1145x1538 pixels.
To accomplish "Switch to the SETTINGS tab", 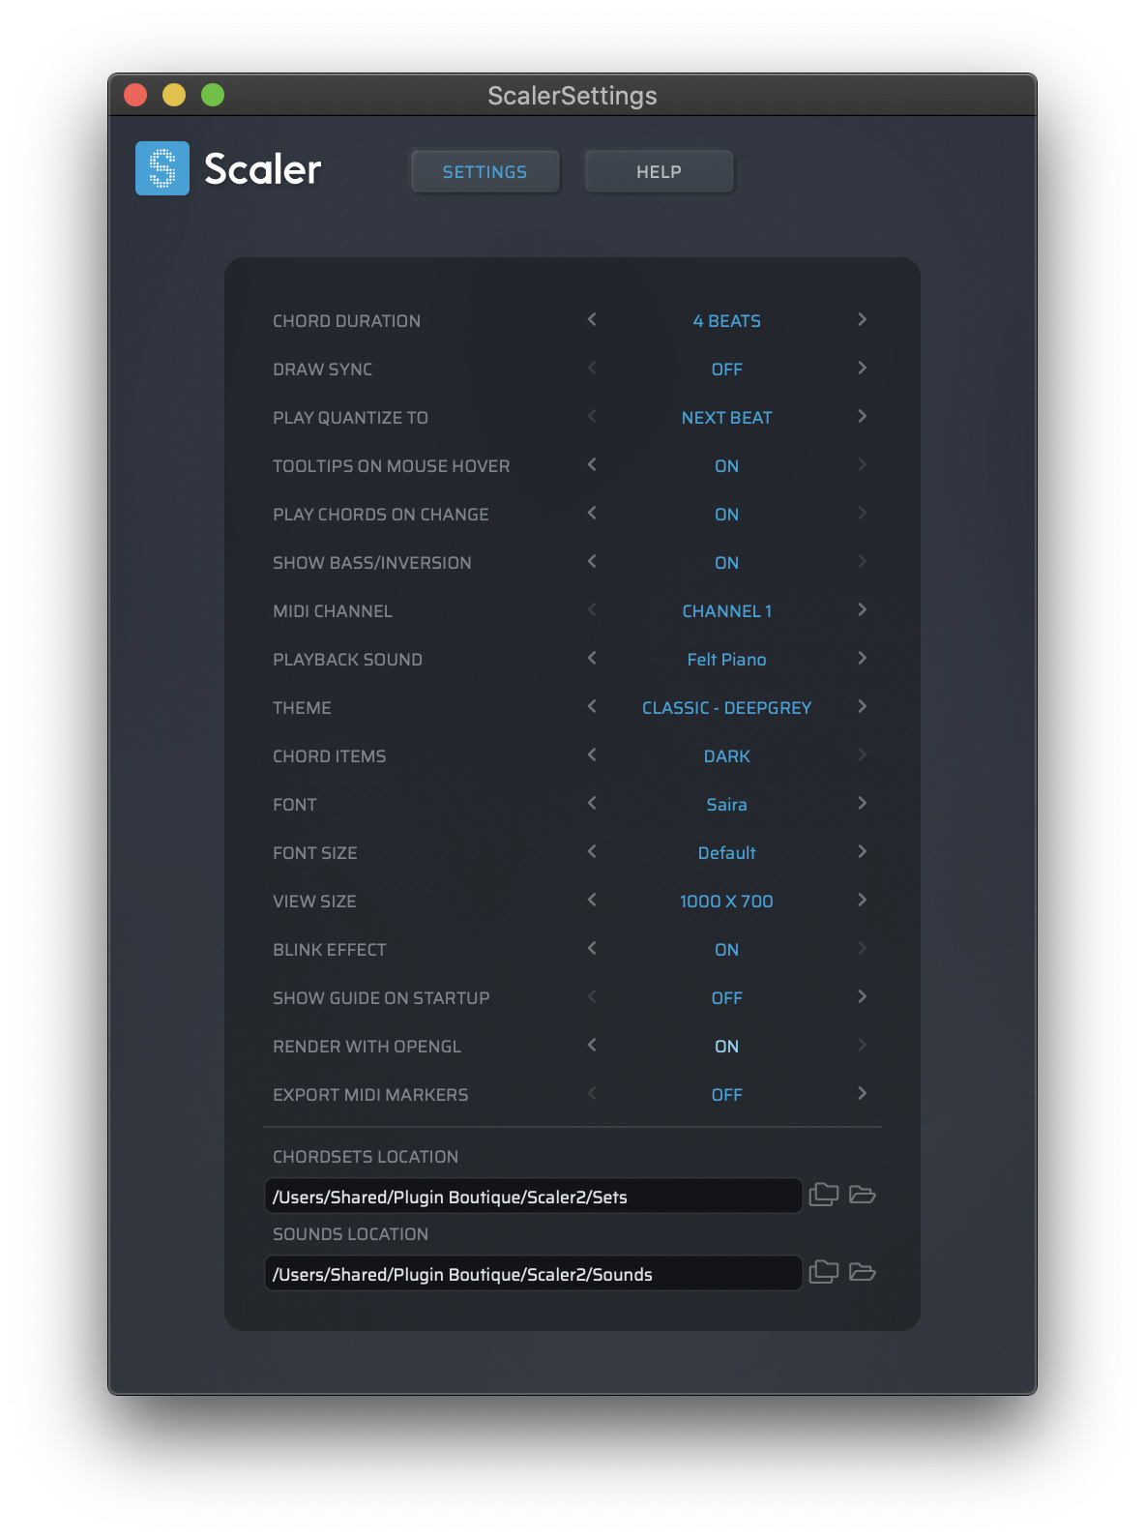I will point(484,171).
